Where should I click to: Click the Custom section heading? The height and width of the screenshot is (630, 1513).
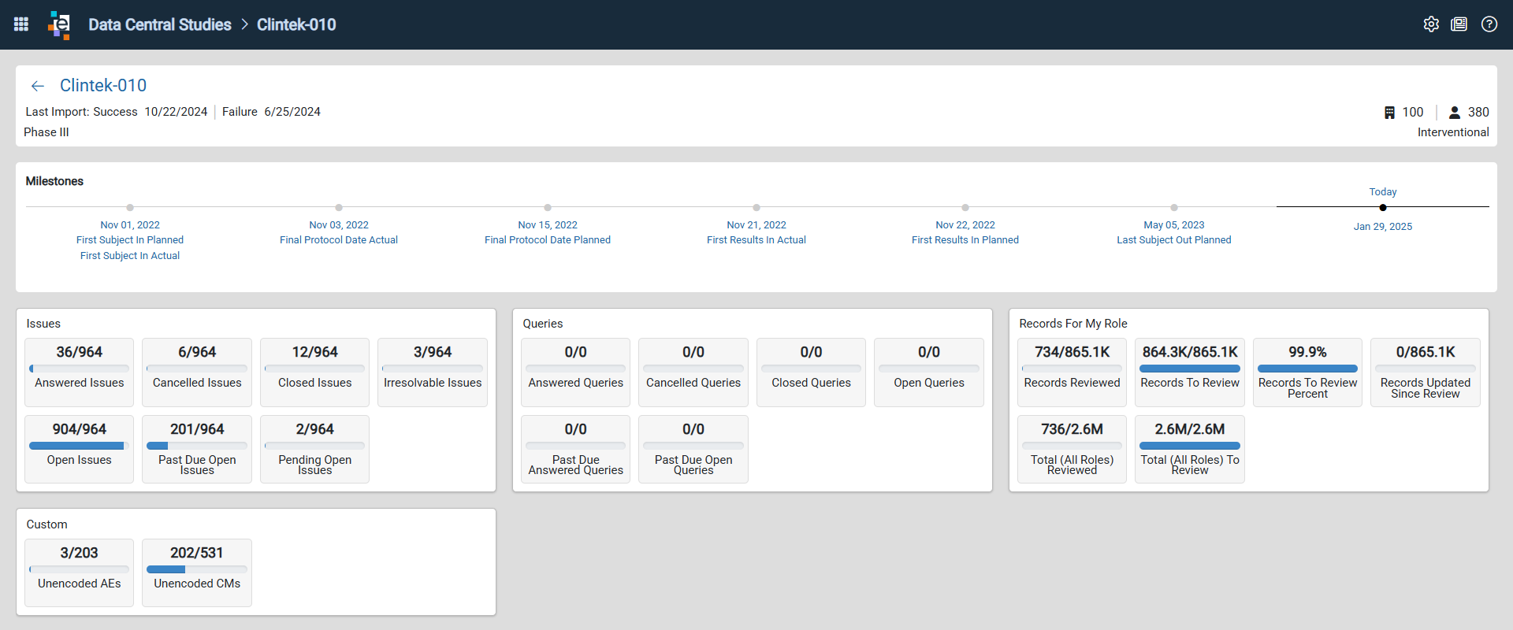(46, 524)
